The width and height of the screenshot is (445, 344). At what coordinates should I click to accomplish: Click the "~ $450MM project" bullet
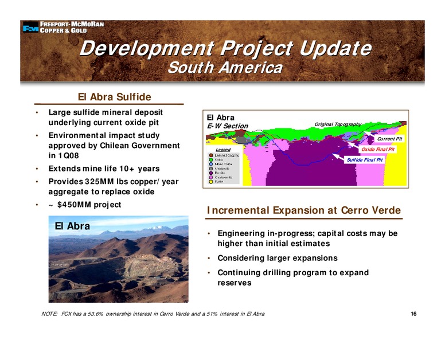[x=84, y=205]
